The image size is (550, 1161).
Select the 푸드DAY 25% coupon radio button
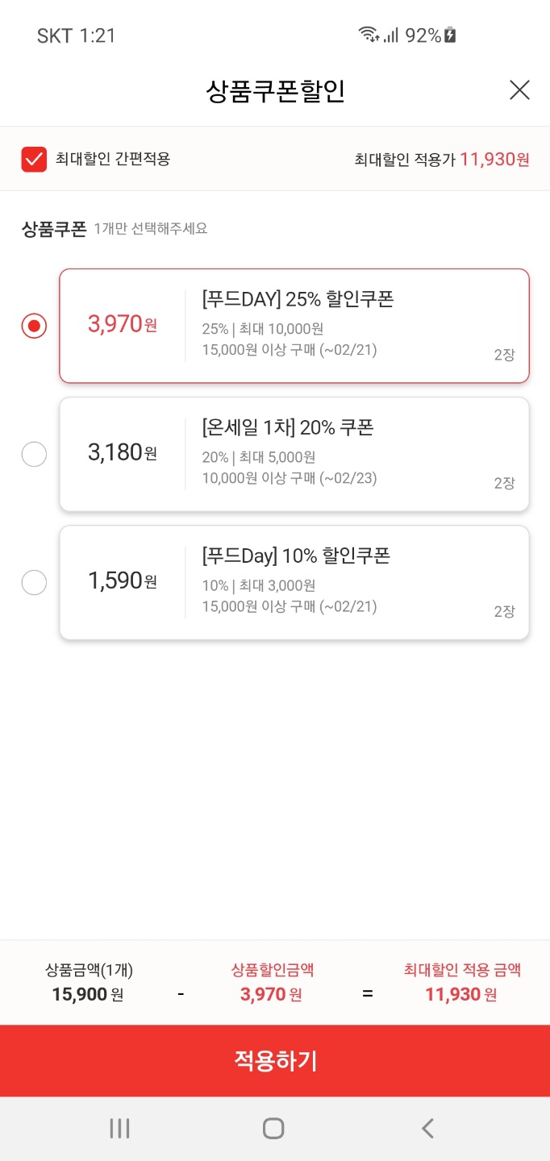34,326
